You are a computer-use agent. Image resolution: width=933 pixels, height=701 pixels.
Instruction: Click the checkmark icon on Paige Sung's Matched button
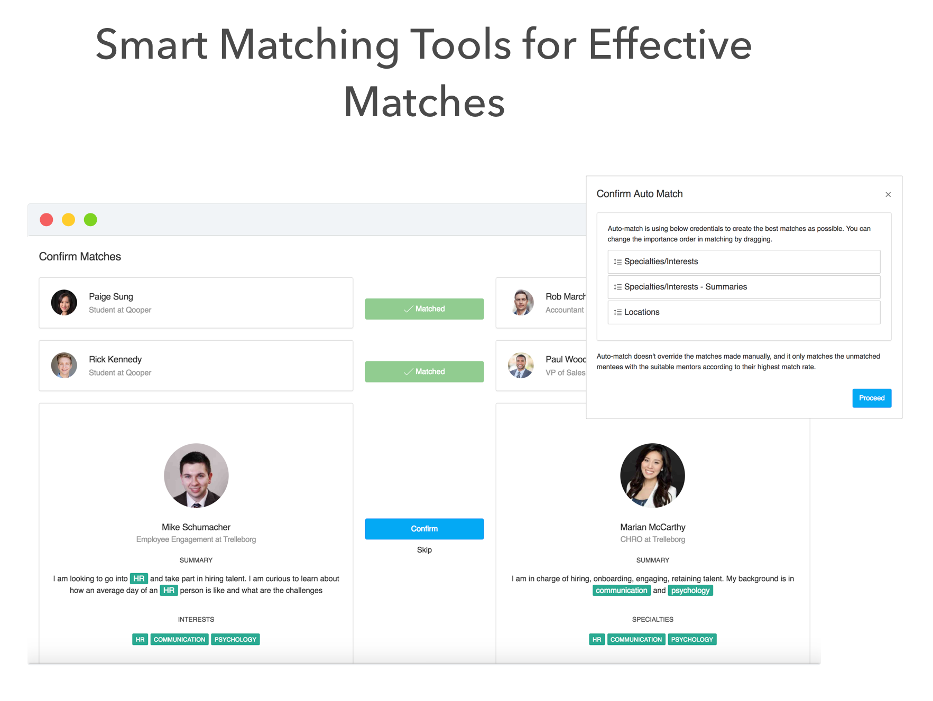tap(408, 309)
